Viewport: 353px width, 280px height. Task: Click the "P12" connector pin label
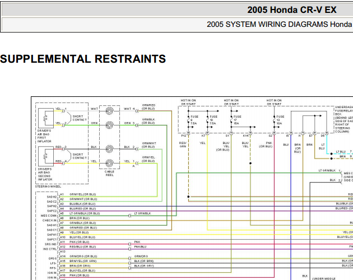click(x=183, y=136)
